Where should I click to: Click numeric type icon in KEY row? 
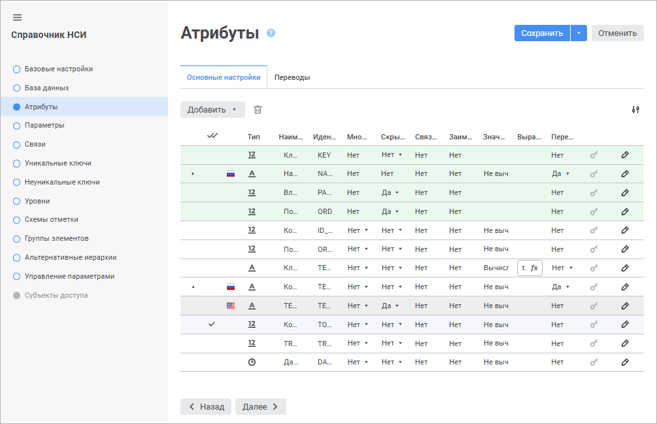[x=252, y=155]
